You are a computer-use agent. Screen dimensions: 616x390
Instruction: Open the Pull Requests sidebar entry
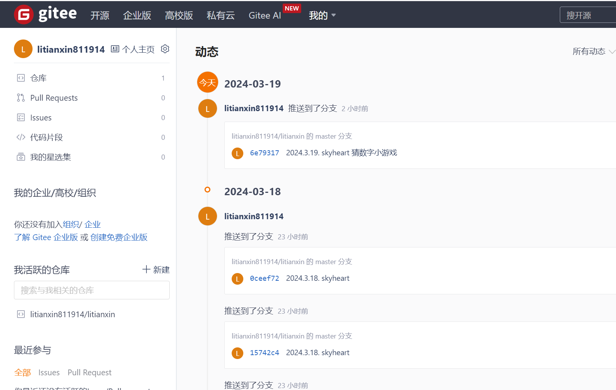[x=92, y=98]
